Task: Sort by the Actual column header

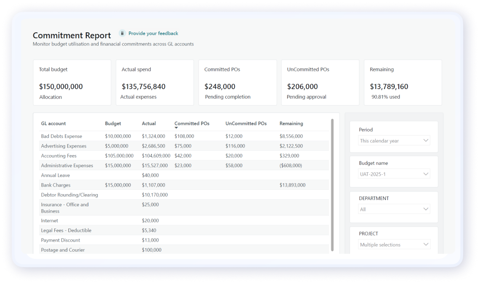Action: 149,124
